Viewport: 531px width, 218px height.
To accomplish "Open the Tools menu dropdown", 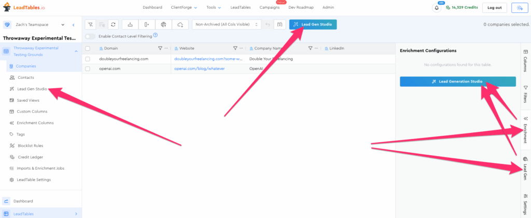I will [x=213, y=8].
